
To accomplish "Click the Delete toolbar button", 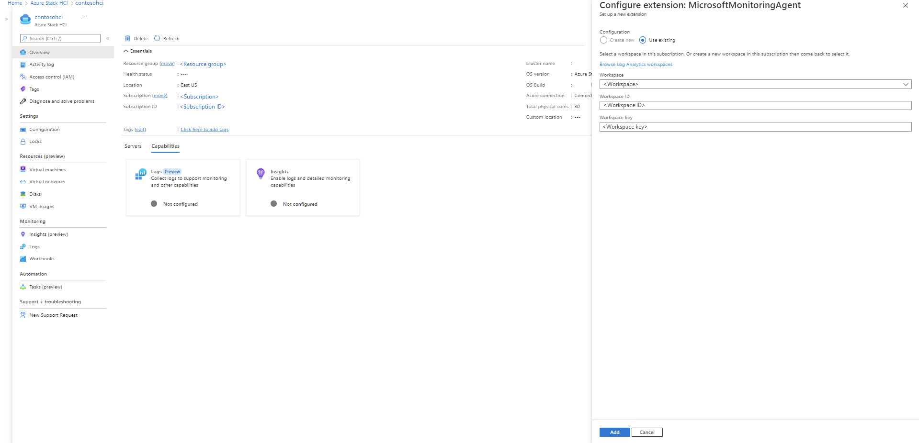I will (136, 38).
